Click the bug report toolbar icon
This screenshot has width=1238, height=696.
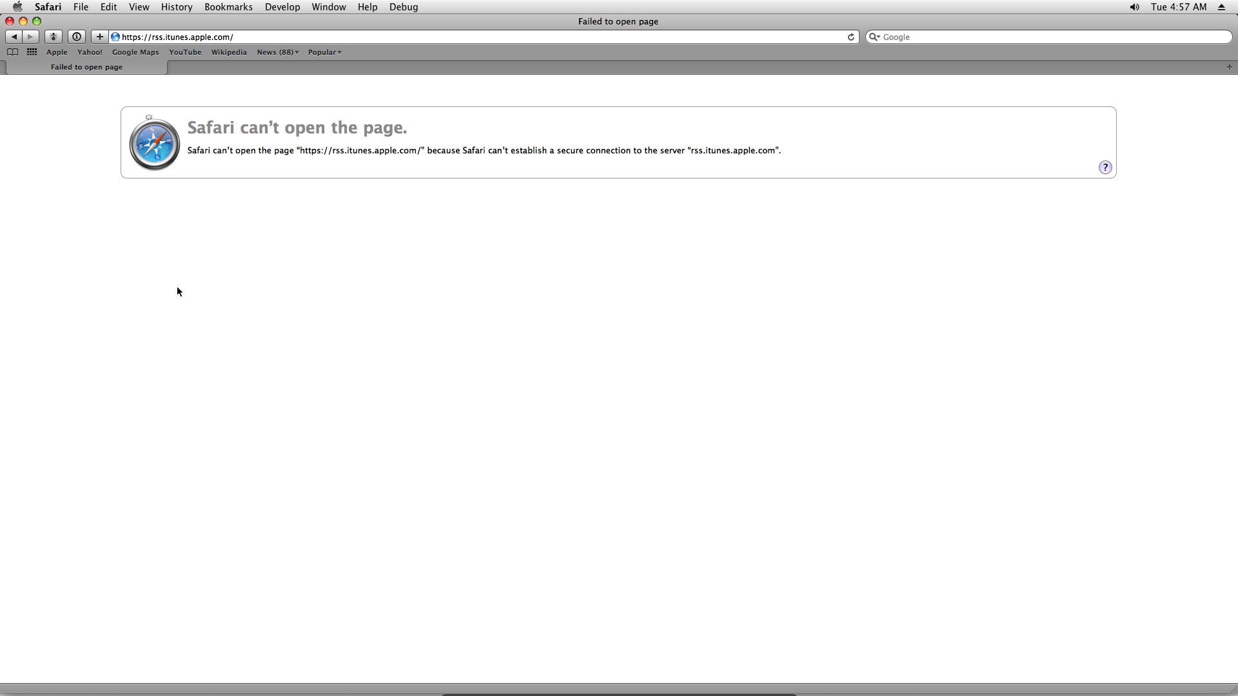[54, 37]
